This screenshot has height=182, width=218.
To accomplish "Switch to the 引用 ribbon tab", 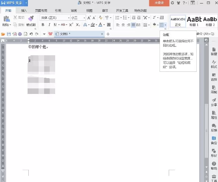I will tap(58, 11).
